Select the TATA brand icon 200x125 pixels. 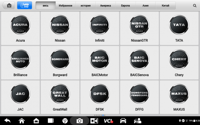[x=179, y=25]
